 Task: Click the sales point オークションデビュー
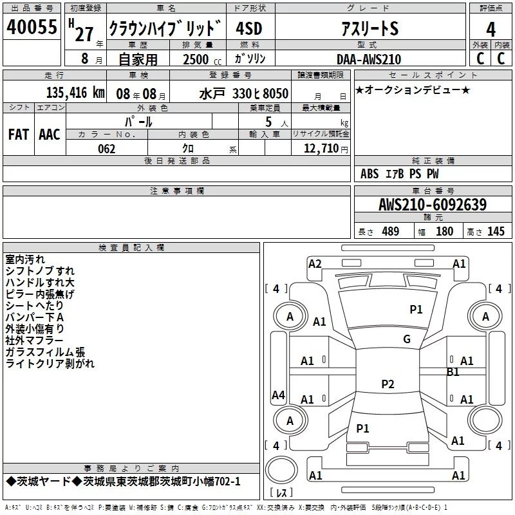pyautogui.click(x=413, y=90)
